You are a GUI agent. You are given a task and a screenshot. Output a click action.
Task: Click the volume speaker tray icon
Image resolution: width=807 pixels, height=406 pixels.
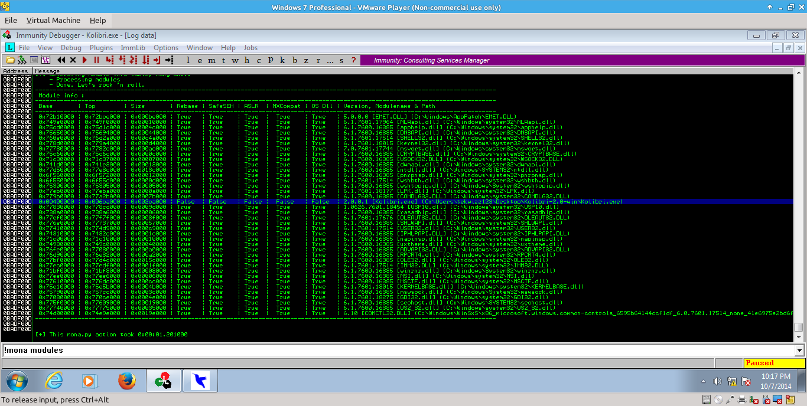(x=717, y=381)
